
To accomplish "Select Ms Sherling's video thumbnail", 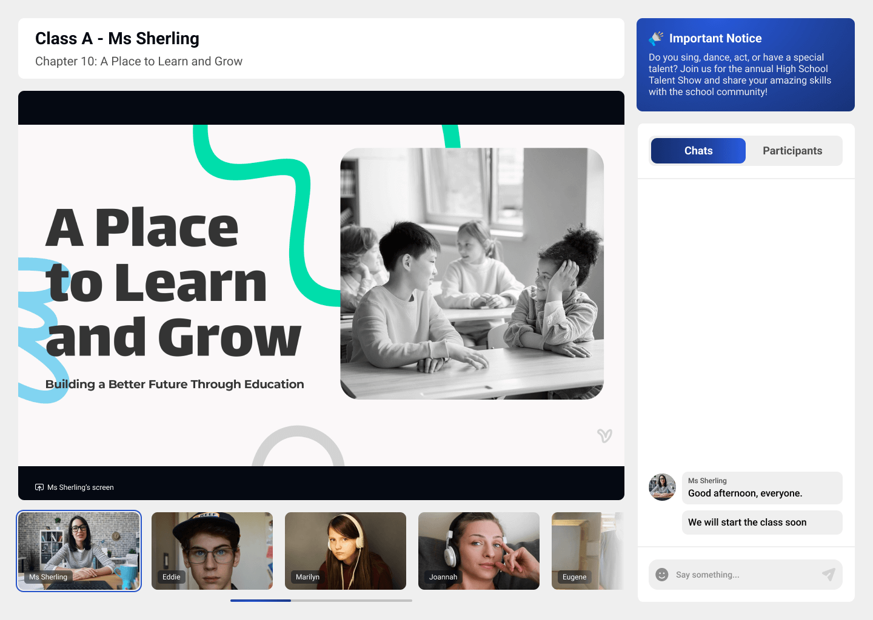I will [79, 550].
